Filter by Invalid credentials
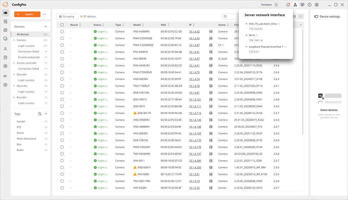The height and width of the screenshot is (200, 348). point(30,57)
